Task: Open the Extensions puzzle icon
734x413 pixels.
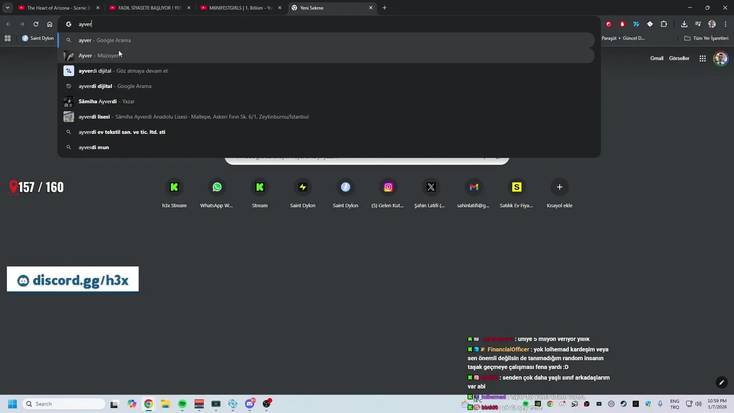Action: (x=663, y=24)
